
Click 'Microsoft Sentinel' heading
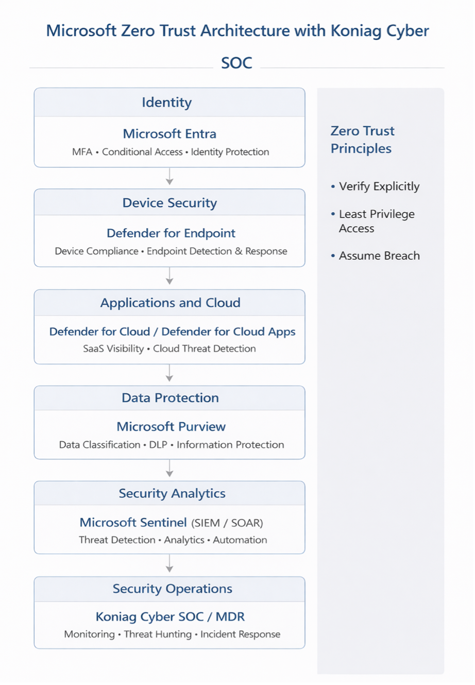pyautogui.click(x=133, y=523)
